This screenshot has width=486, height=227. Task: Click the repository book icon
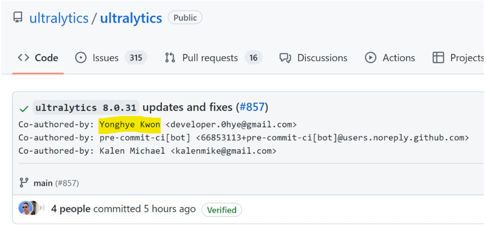click(17, 17)
